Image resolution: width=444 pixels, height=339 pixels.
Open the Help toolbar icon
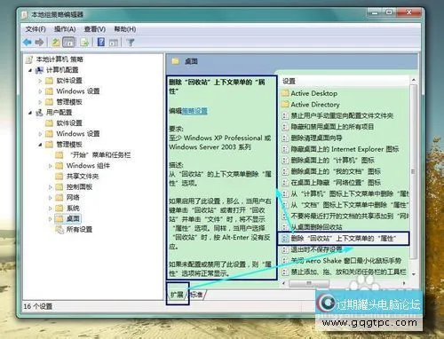tap(101, 43)
